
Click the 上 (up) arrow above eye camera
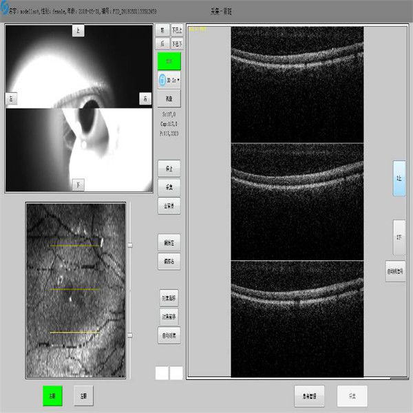point(78,31)
